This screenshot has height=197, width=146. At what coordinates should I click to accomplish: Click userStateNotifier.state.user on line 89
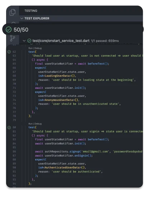point(61,164)
